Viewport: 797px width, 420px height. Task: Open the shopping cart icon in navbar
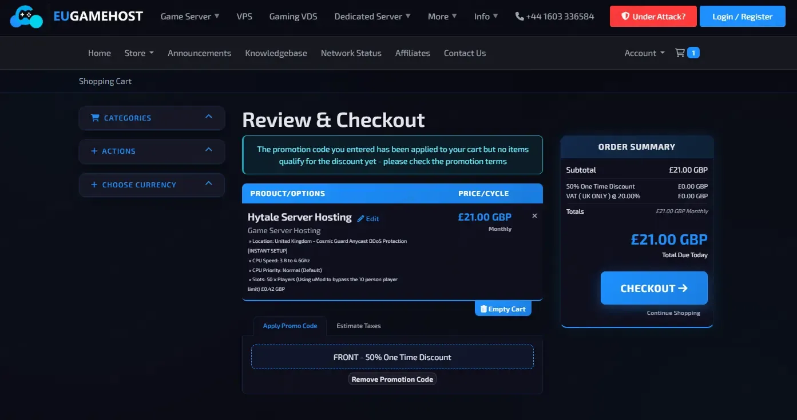(x=680, y=53)
